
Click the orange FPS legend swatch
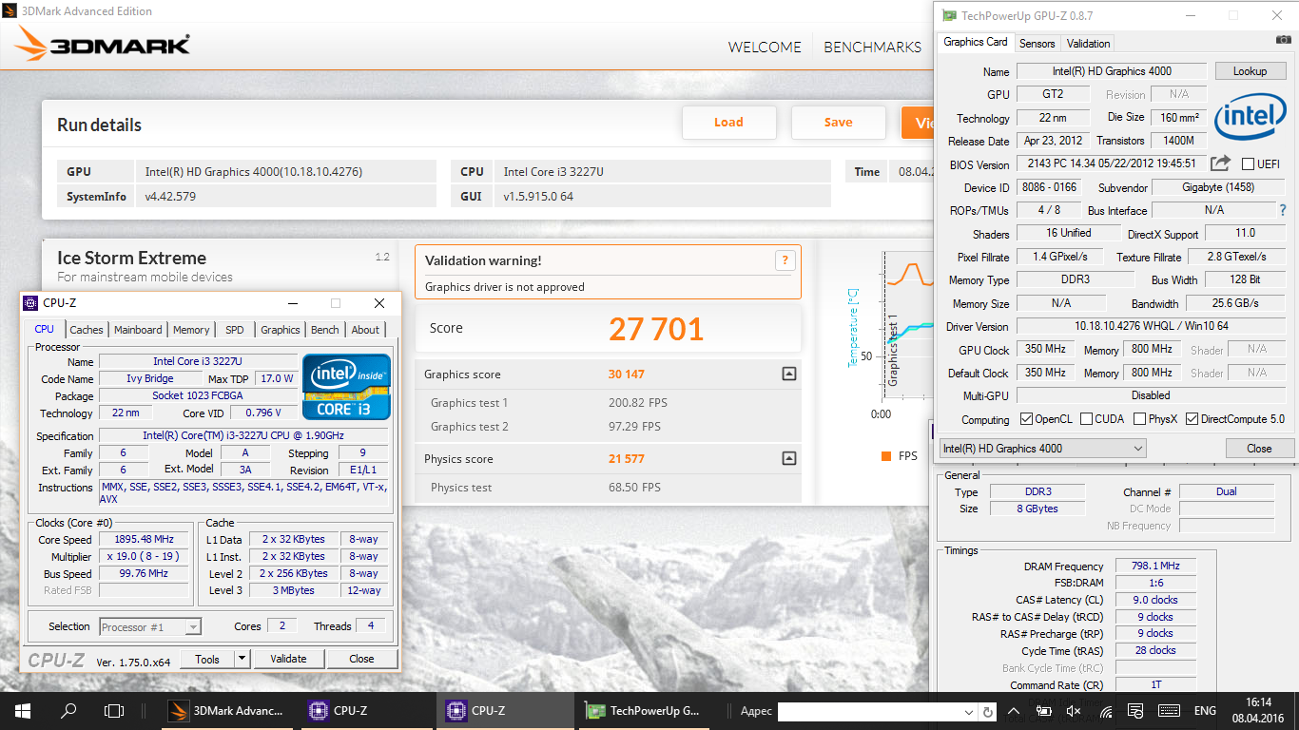pyautogui.click(x=886, y=456)
